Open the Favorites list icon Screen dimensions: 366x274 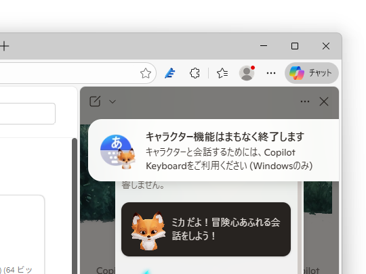coord(222,73)
